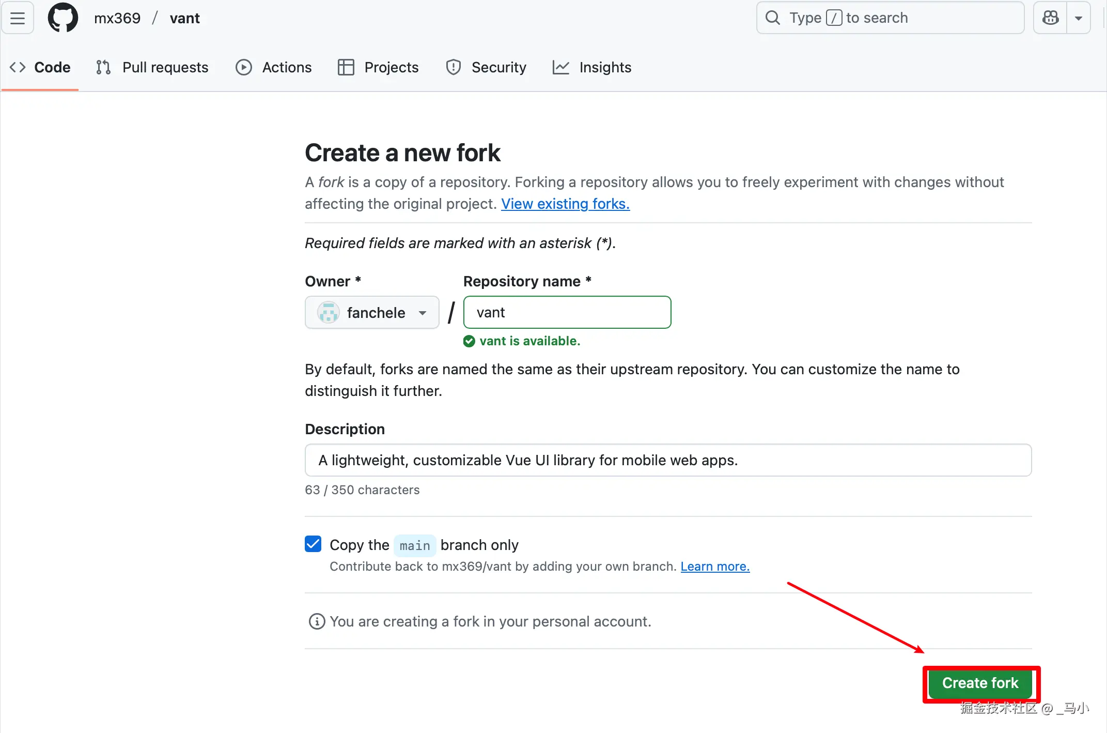Click the Projects table icon

point(346,67)
